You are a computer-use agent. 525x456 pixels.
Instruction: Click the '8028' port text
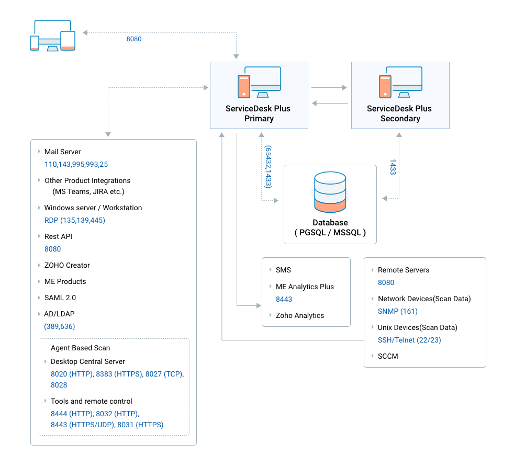coord(59,385)
